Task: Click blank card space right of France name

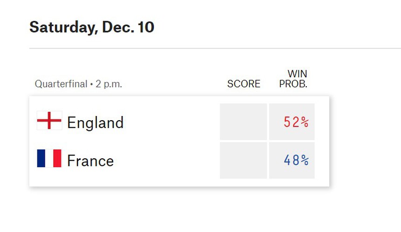Action: (168, 161)
